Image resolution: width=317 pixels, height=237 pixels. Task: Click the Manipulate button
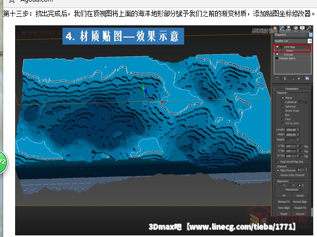click(292, 190)
